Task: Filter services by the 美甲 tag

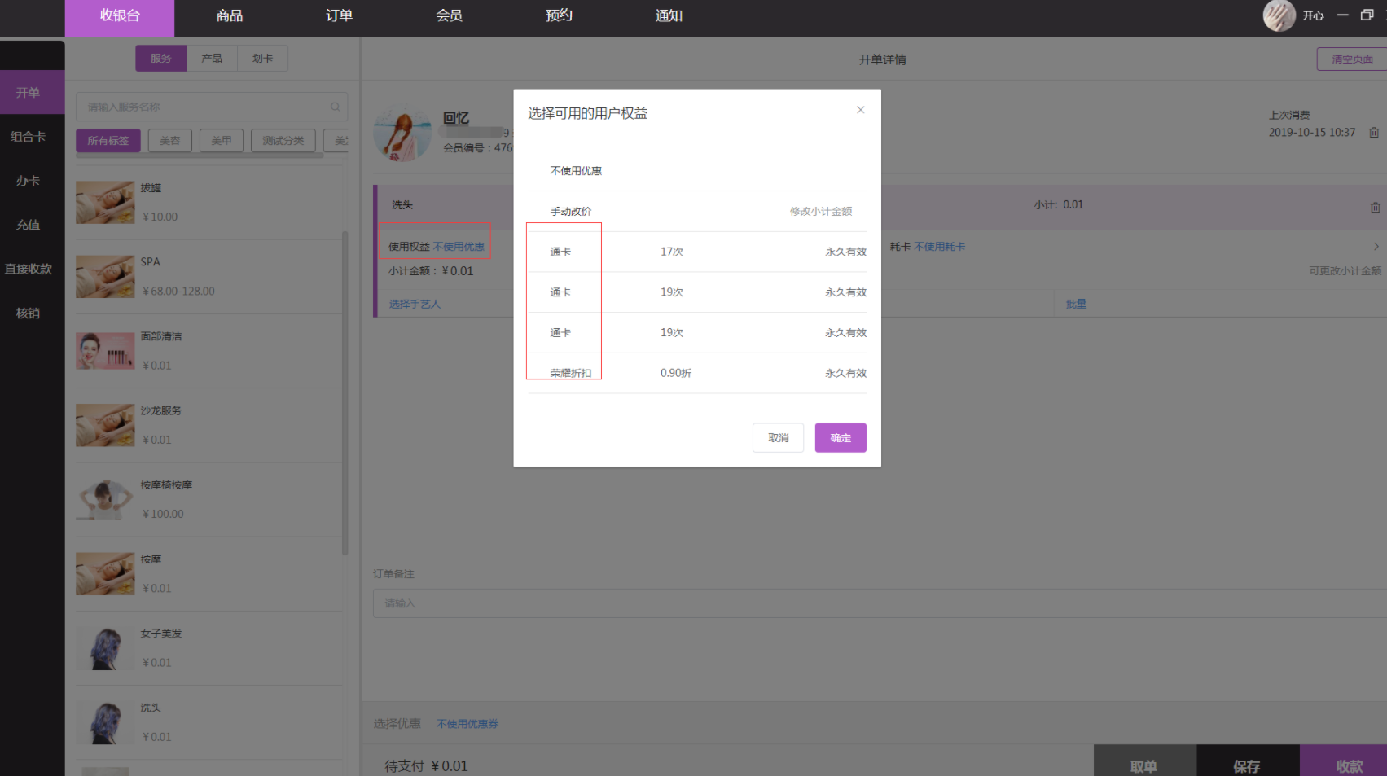Action: [x=222, y=141]
